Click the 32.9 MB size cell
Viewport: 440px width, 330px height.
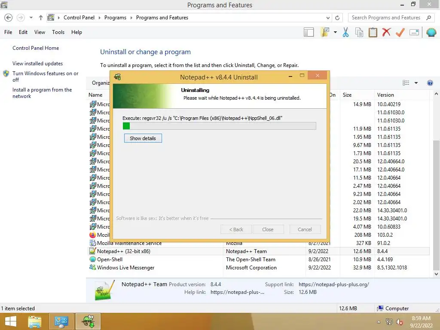(x=362, y=267)
